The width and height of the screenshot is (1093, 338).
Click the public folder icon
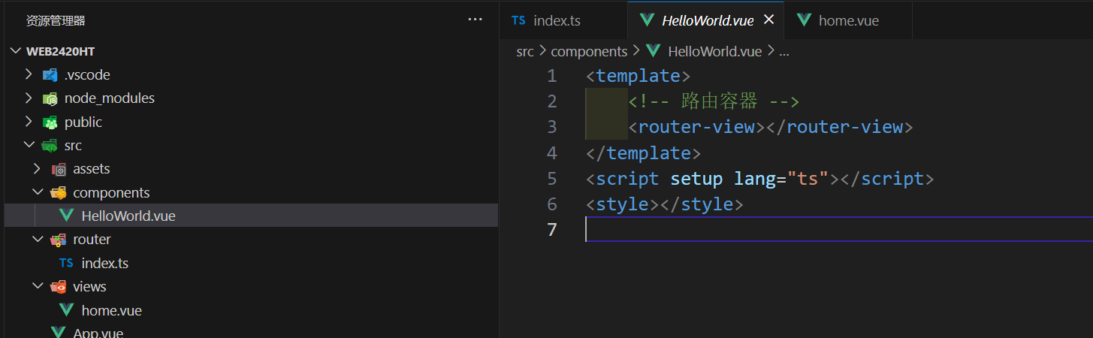pos(50,122)
